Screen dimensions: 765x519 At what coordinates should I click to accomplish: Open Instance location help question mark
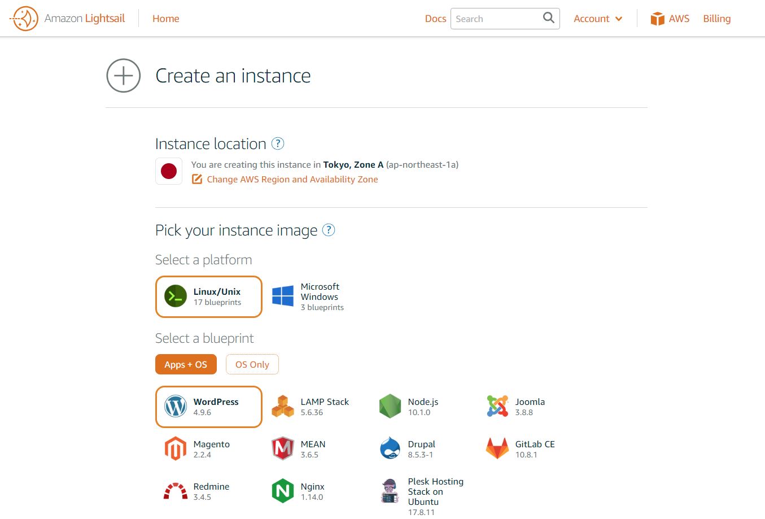278,143
